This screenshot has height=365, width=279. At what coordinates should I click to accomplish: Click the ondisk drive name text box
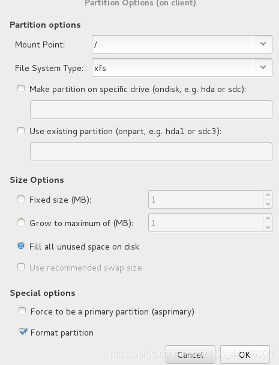[151, 109]
